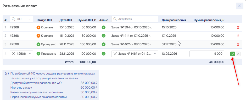
Task: Delete the first row allocation for Заказ №1394
Action: pyautogui.click(x=238, y=27)
